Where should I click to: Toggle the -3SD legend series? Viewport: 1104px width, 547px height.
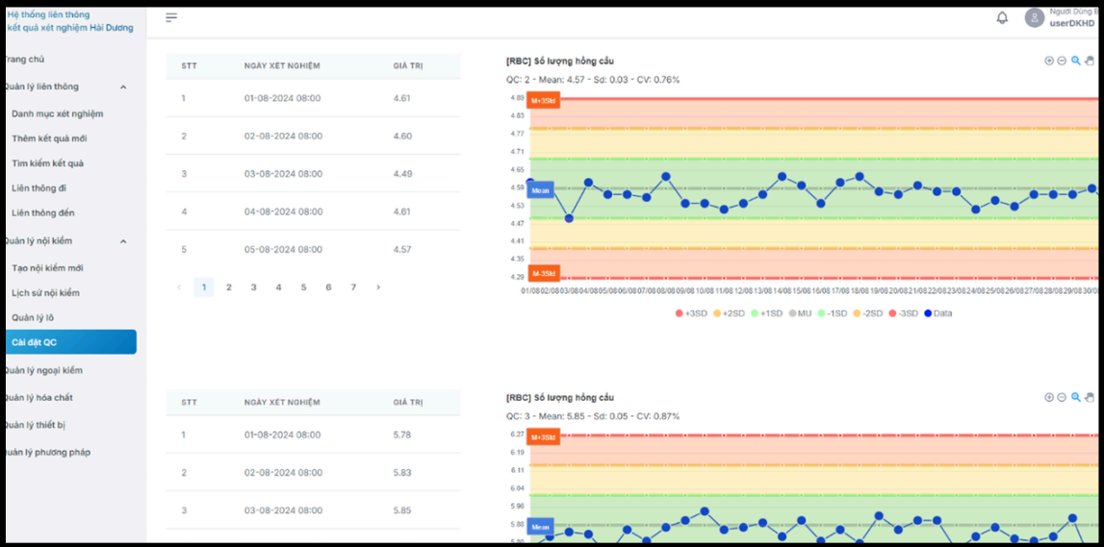coord(904,313)
